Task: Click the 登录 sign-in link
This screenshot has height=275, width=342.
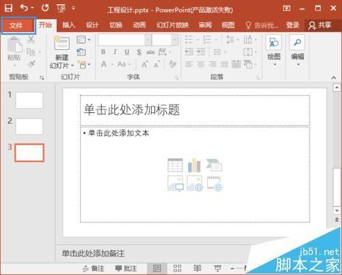Action: [x=293, y=25]
